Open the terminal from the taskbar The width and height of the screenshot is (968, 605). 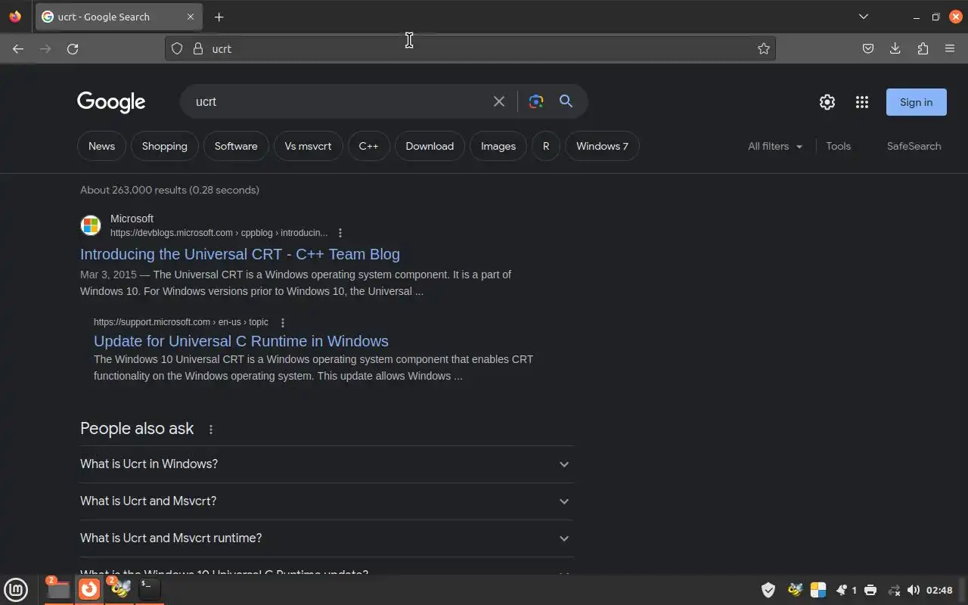tap(149, 589)
